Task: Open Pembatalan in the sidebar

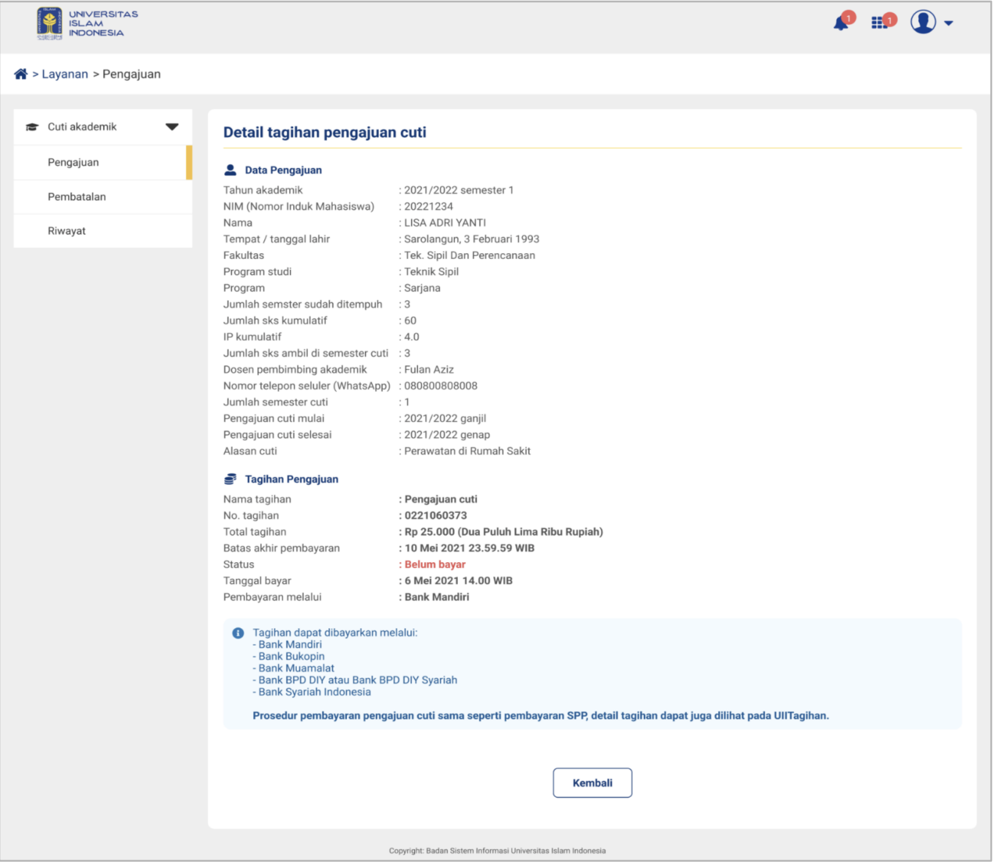Action: (x=76, y=197)
